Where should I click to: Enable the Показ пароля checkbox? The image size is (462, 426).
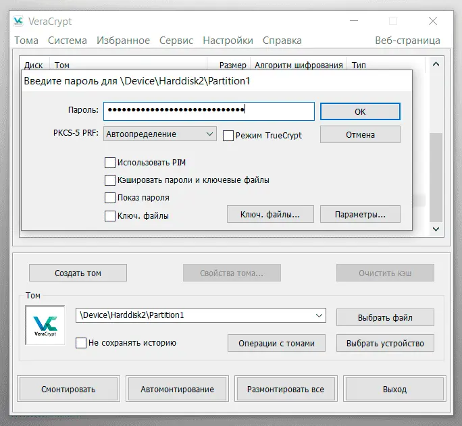coord(110,198)
